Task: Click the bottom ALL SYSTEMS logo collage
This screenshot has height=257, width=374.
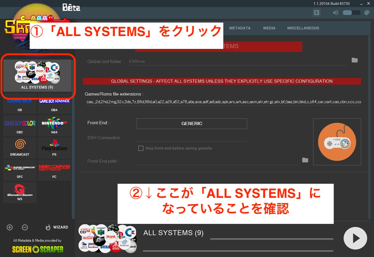Action: 108,239
